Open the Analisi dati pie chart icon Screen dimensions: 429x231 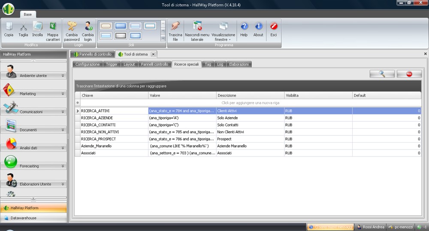[x=11, y=144]
